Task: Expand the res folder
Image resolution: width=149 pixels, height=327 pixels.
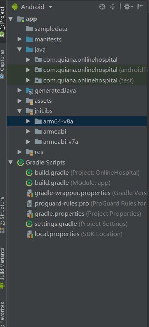Action: coord(19,152)
